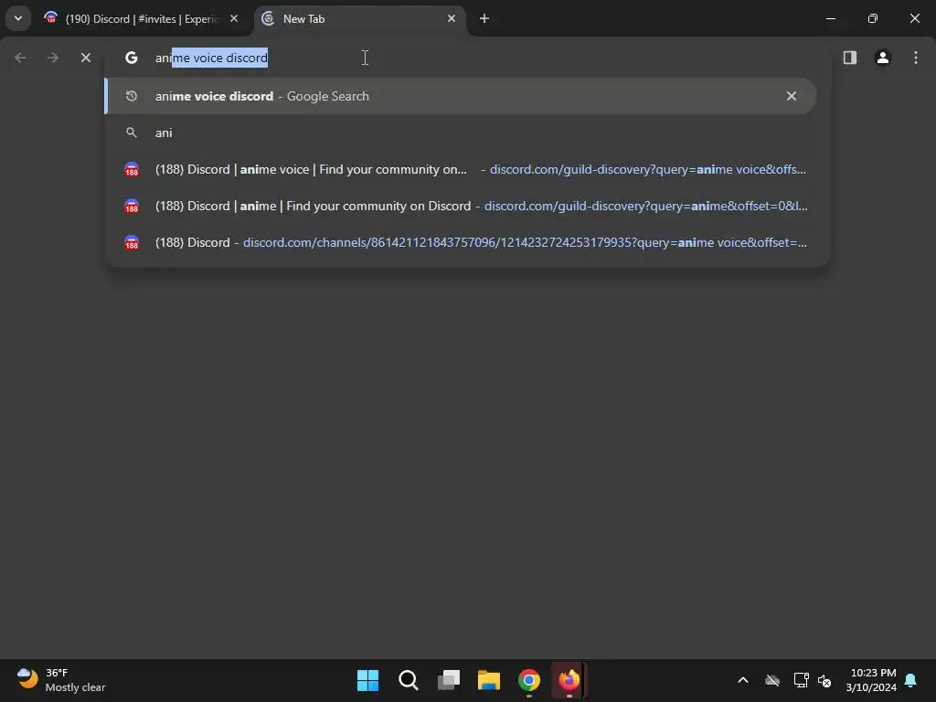
Task: Close the New Tab tab
Action: [452, 18]
